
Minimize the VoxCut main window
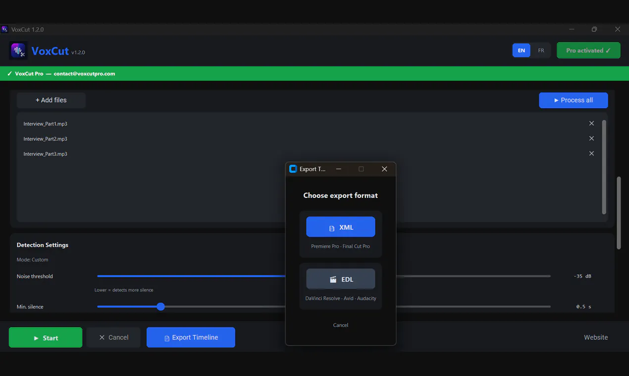pos(572,29)
